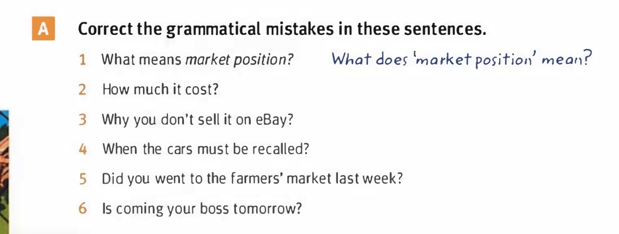Viewport: 619px width, 234px height.
Task: Select the orange number 5
Action: click(x=83, y=179)
